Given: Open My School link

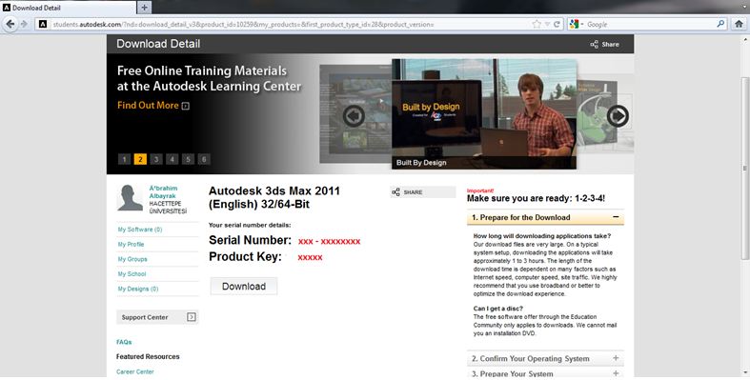Looking at the screenshot, I should click(132, 274).
